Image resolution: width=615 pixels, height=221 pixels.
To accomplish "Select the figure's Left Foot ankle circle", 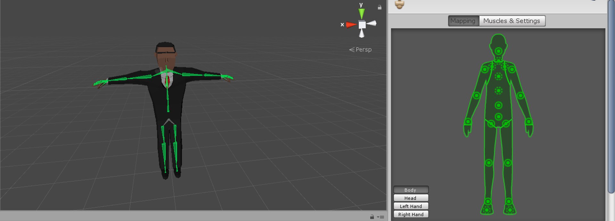I will point(509,201).
